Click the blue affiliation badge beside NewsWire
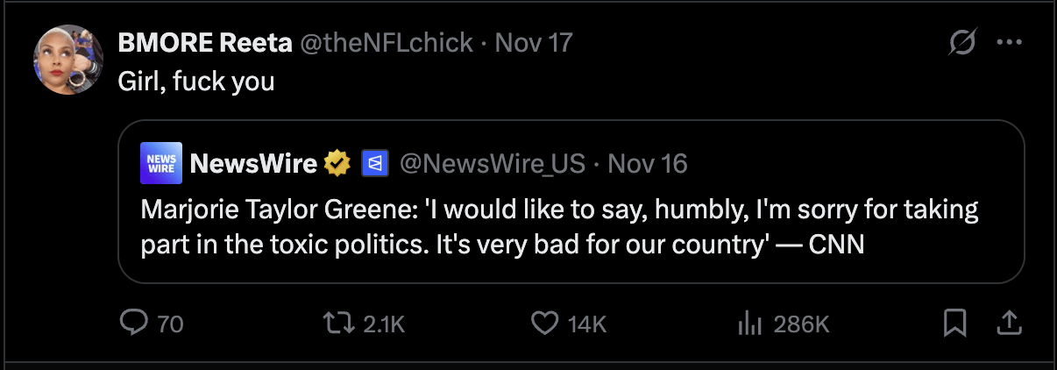The height and width of the screenshot is (370, 1057). tap(375, 163)
